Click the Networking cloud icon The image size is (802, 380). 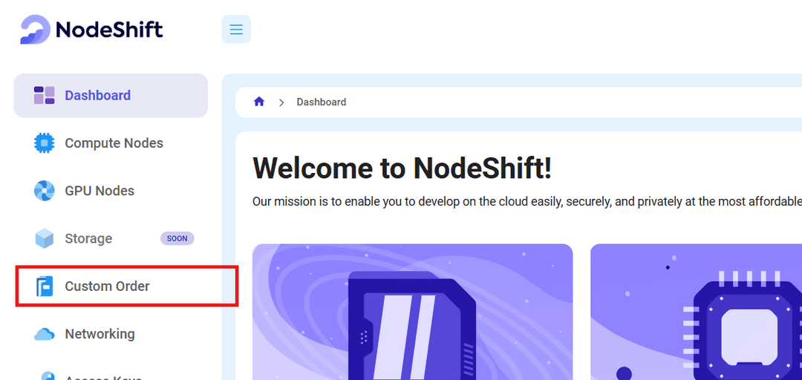pos(45,334)
